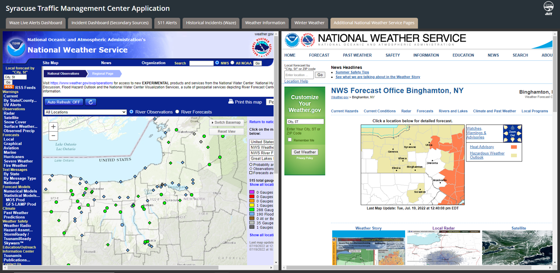Open the Location Help link
The height and width of the screenshot is (273, 560).
click(296, 81)
